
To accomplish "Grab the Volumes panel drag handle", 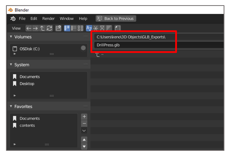I will [x=86, y=37].
